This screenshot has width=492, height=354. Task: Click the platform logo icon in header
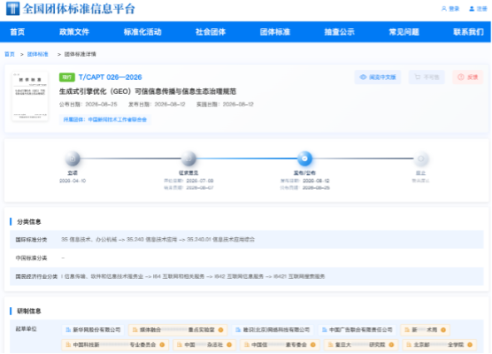(13, 9)
